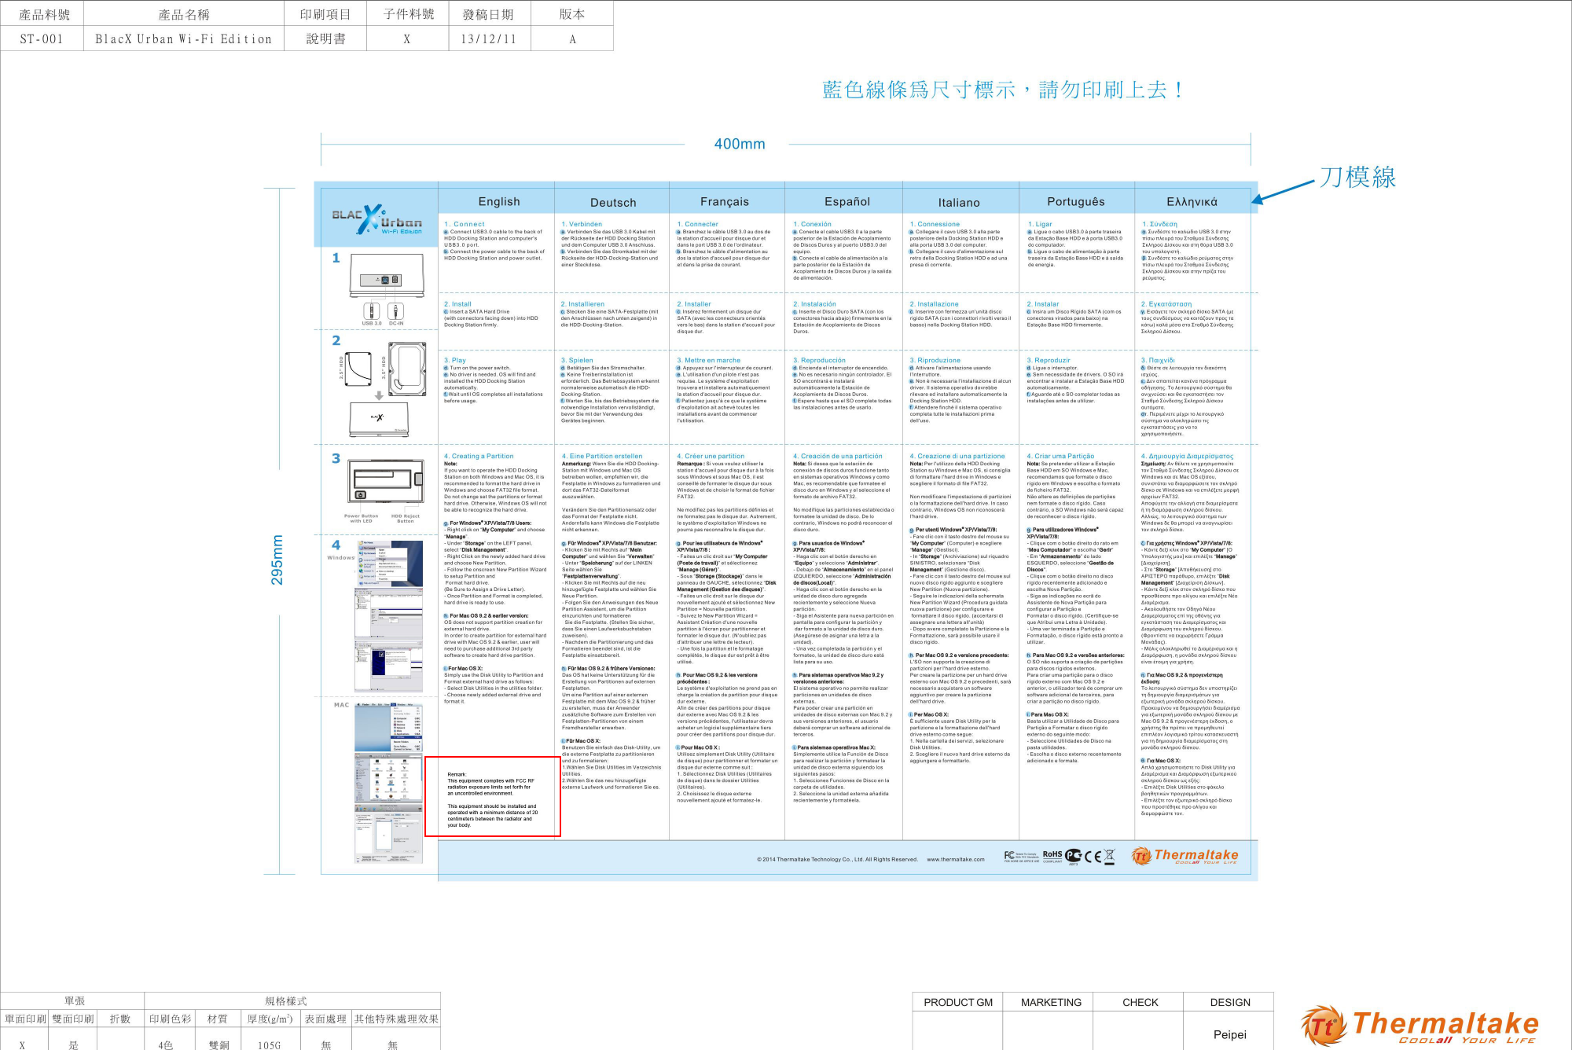Image resolution: width=1572 pixels, height=1050 pixels.
Task: Click the Mac Finder menu screenshot thumbnail
Action: (389, 727)
